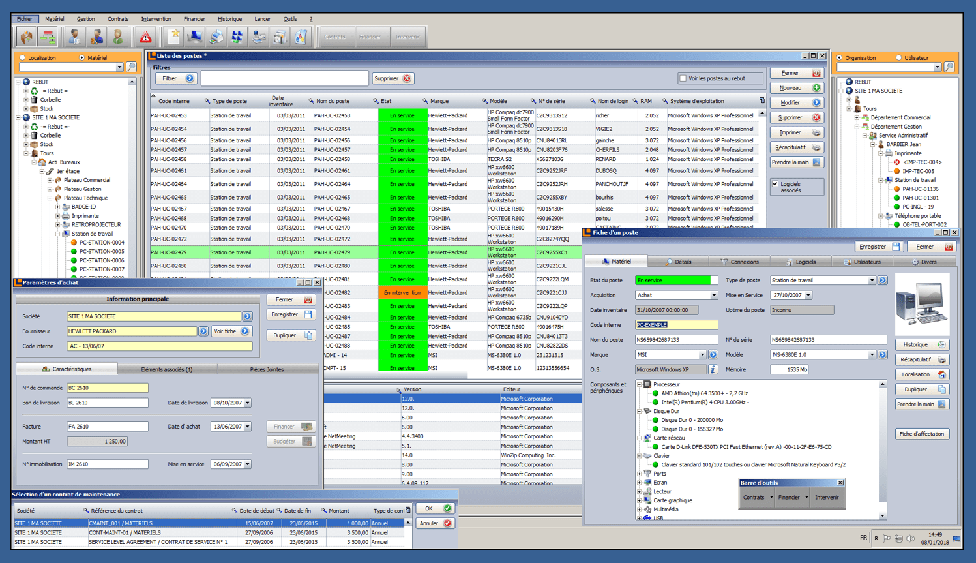Toggle the Logiciels associés checkbox

(x=775, y=184)
